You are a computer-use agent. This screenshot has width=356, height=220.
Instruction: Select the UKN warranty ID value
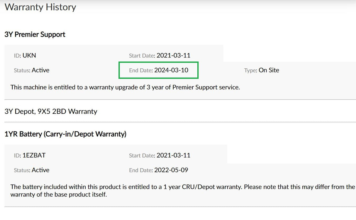tap(29, 55)
